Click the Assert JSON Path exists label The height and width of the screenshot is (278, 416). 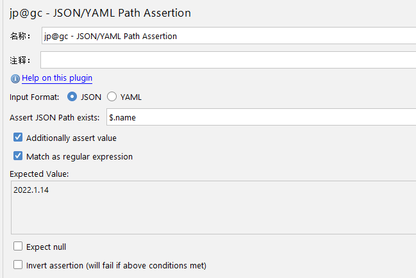(x=54, y=118)
